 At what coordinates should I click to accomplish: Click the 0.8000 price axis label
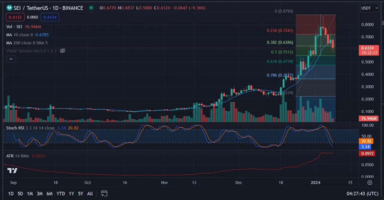367,25
